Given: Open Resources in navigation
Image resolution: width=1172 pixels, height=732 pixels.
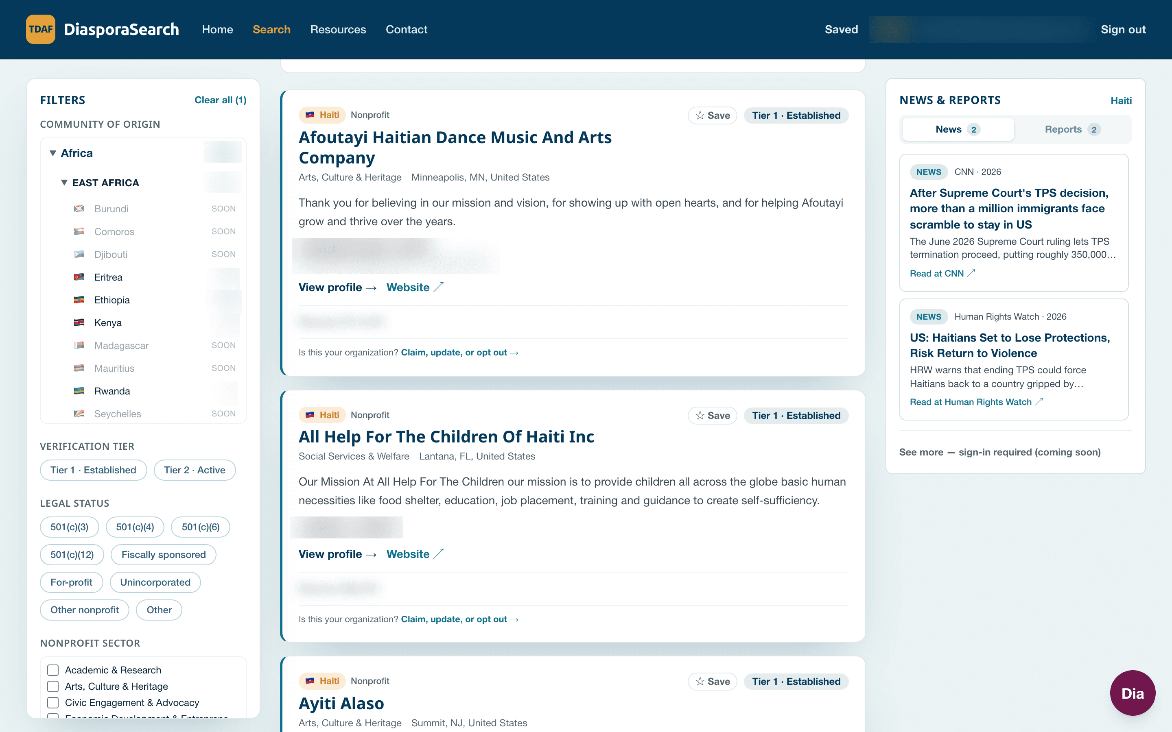Looking at the screenshot, I should click(x=338, y=30).
